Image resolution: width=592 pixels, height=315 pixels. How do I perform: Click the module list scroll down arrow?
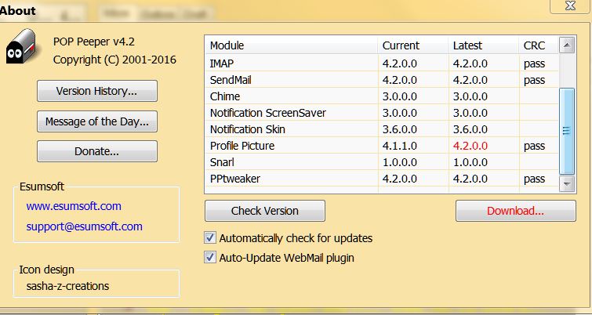pyautogui.click(x=567, y=184)
